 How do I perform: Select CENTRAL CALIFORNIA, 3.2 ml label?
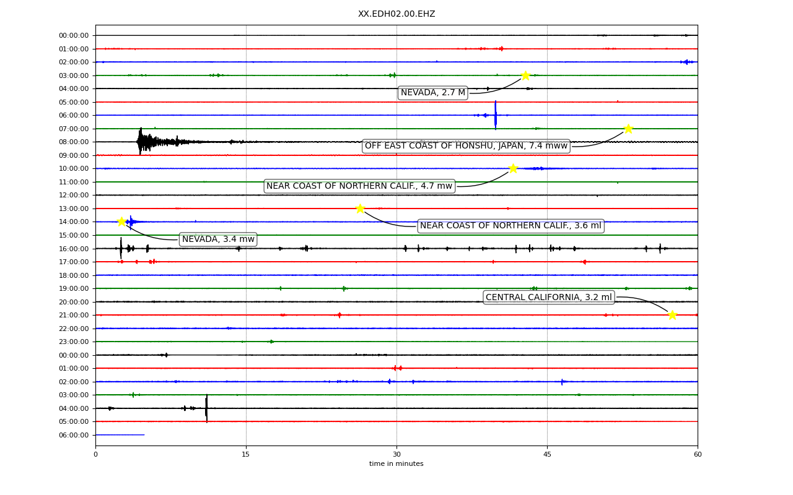[549, 297]
